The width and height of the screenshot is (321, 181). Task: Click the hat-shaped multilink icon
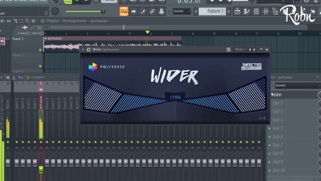(x=162, y=11)
